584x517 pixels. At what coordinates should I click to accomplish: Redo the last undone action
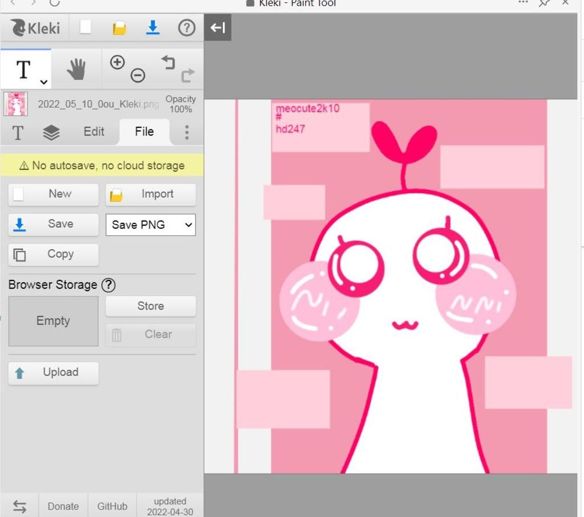tap(188, 75)
